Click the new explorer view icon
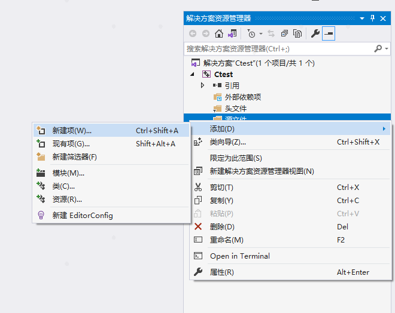 (x=198, y=171)
